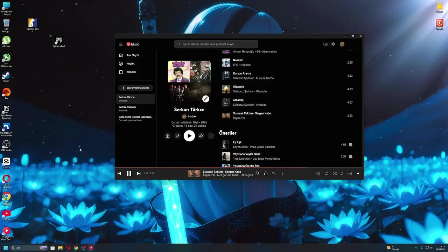
Task: Click the now playing song thumbnail
Action: point(194,173)
